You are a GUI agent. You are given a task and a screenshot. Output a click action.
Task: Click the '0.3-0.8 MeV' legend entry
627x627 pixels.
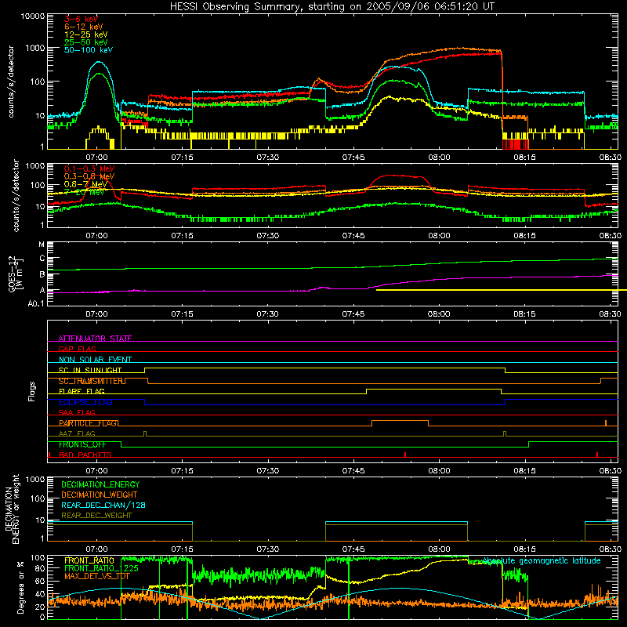(x=89, y=176)
